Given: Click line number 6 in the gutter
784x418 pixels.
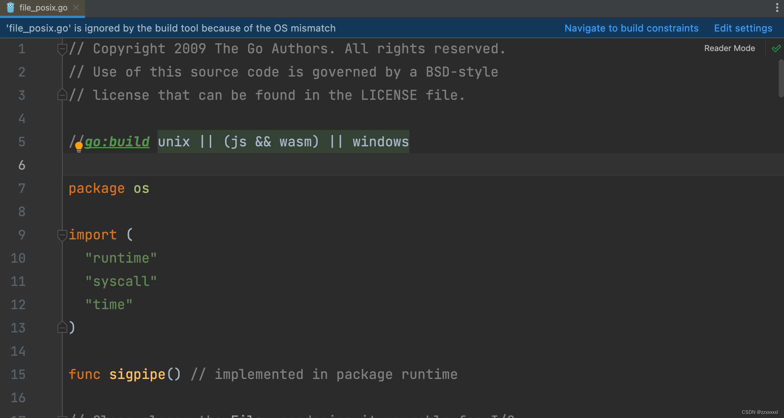Looking at the screenshot, I should (22, 165).
